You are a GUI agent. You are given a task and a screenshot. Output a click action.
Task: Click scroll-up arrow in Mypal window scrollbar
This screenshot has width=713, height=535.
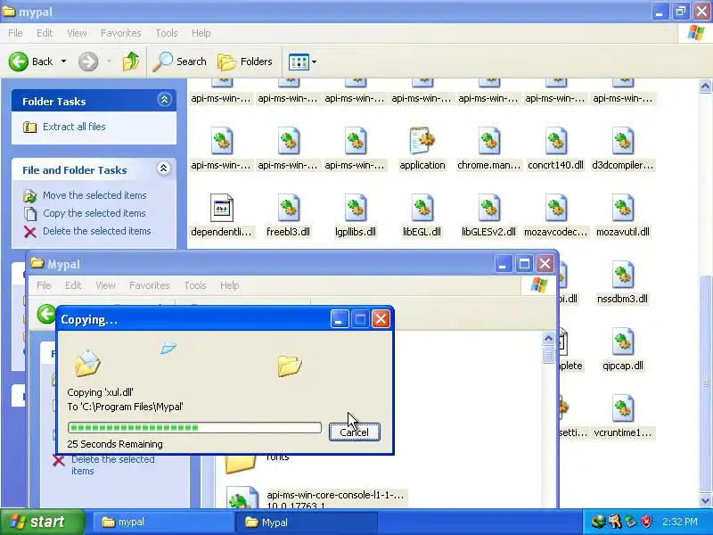[x=548, y=339]
